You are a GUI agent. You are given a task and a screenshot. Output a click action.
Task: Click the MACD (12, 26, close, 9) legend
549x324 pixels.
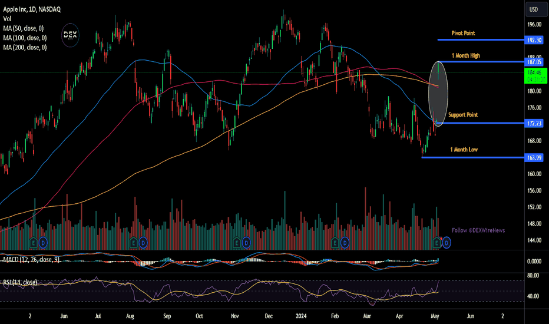point(31,260)
